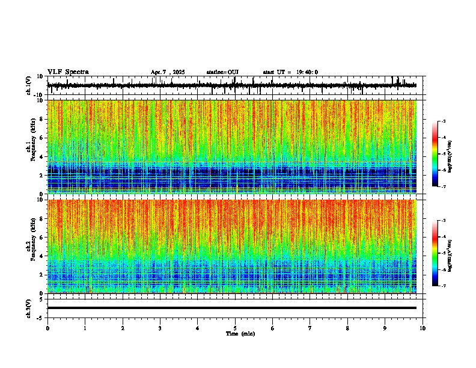Click the ch.2 spectrogram color scale bar
The image size is (476, 368).
[435, 253]
